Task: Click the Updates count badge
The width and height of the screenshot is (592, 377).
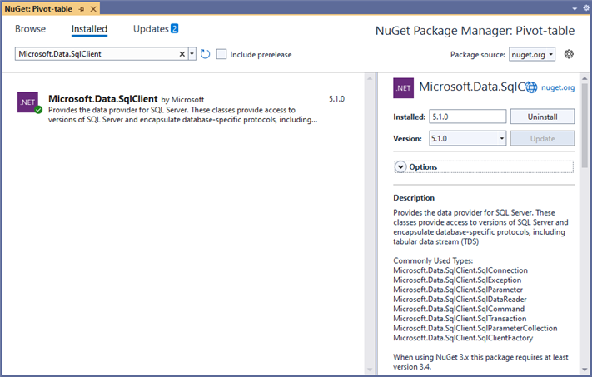Action: 175,28
